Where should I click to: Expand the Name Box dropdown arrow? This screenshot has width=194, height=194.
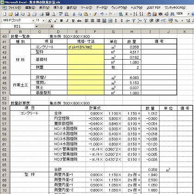pos(36,26)
